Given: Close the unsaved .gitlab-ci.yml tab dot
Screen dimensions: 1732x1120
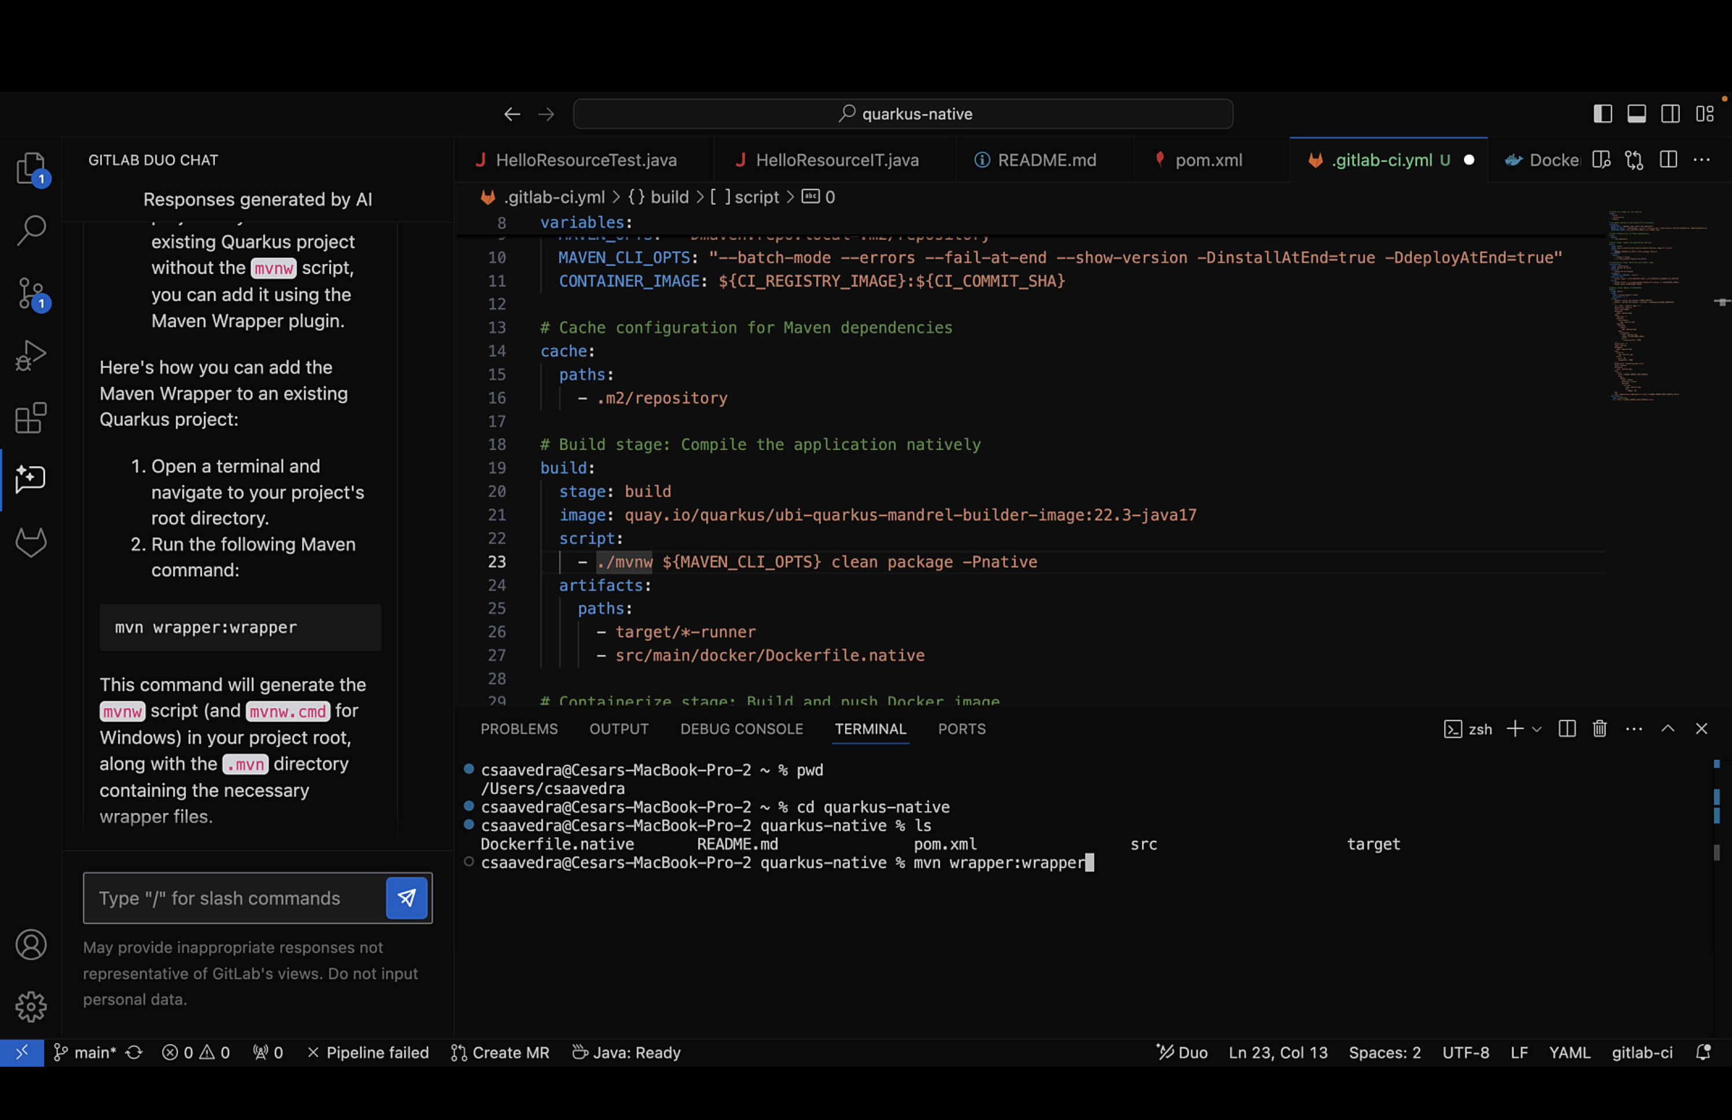Looking at the screenshot, I should click(1469, 160).
